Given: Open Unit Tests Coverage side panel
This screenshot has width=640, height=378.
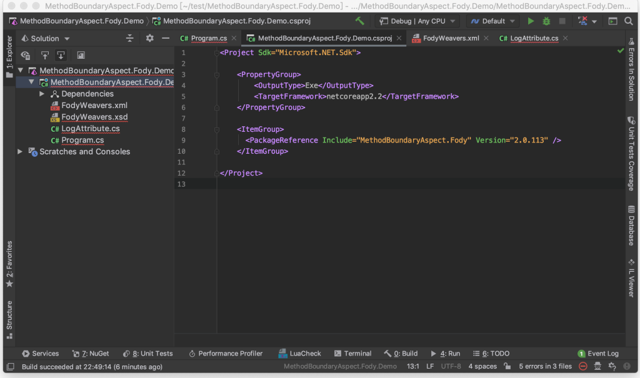Looking at the screenshot, I should pyautogui.click(x=631, y=154).
